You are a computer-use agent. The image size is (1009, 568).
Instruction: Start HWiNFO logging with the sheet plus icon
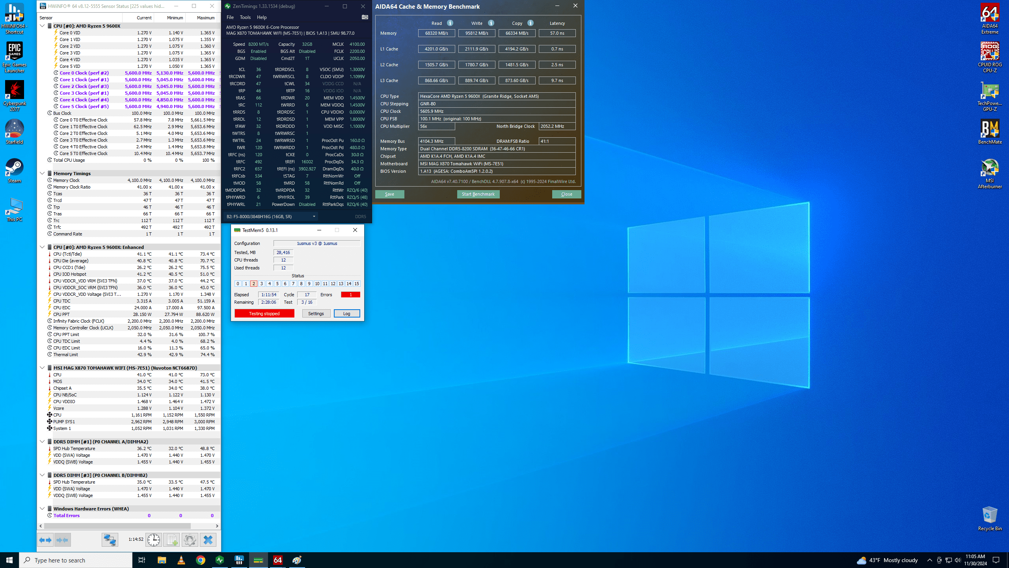click(x=171, y=540)
